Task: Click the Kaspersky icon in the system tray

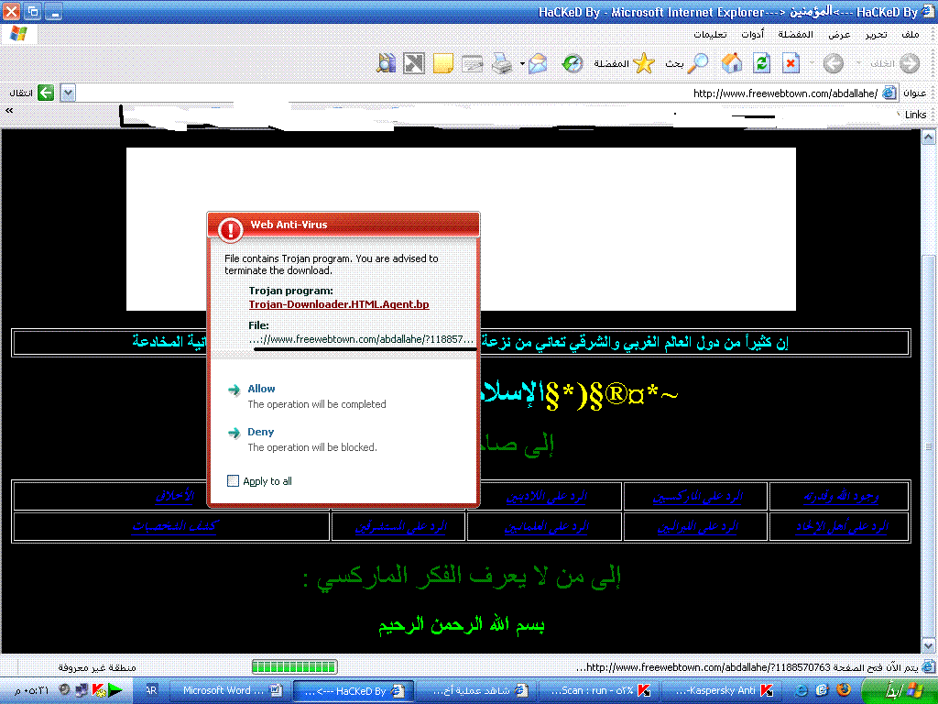Action: pos(99,690)
